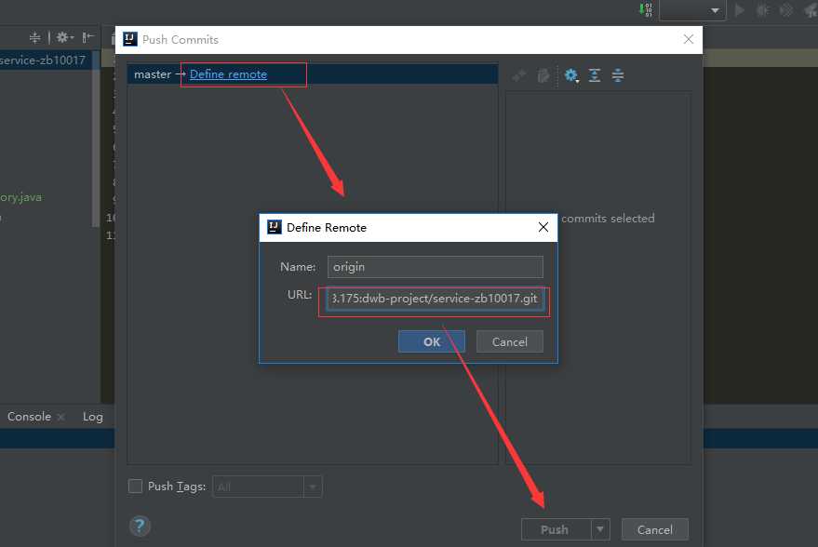Click the scroll-from-source icon in project panel
This screenshot has width=818, height=547.
[34, 37]
